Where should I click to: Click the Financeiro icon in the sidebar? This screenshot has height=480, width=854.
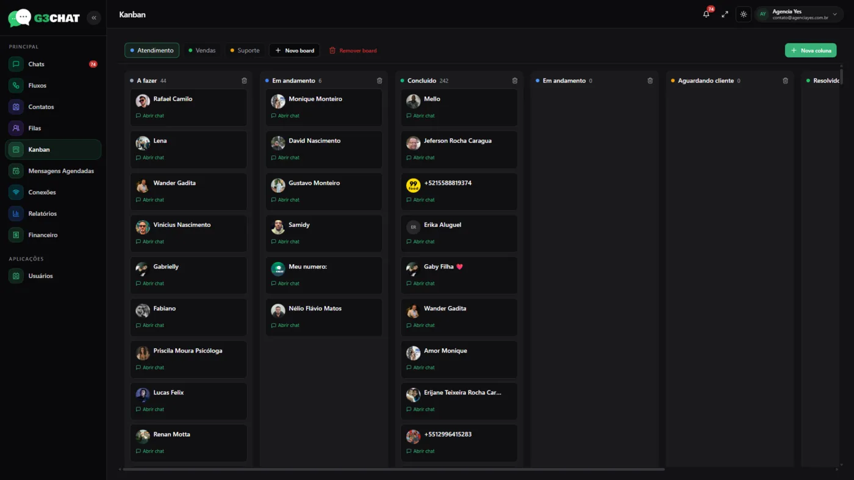16,235
